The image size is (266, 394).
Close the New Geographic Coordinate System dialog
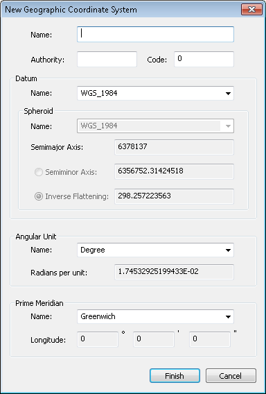251,10
